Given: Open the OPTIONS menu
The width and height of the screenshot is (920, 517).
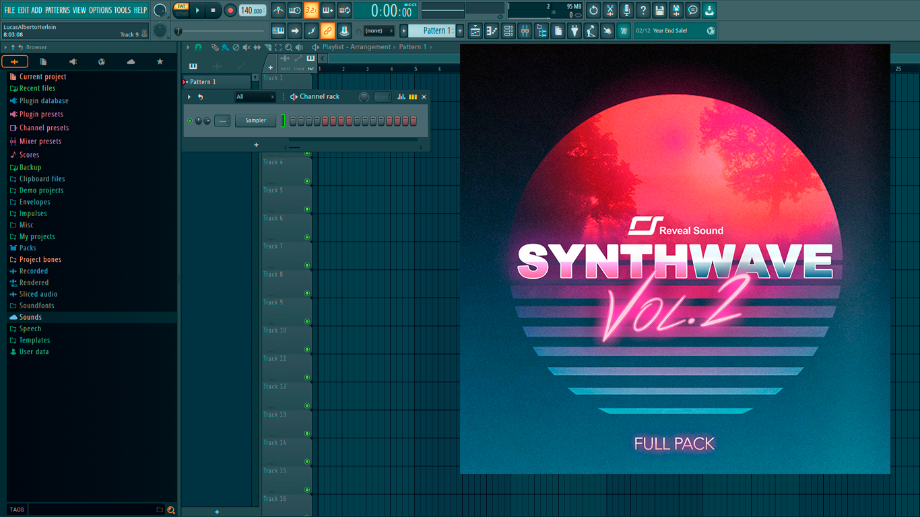Looking at the screenshot, I should (x=100, y=10).
